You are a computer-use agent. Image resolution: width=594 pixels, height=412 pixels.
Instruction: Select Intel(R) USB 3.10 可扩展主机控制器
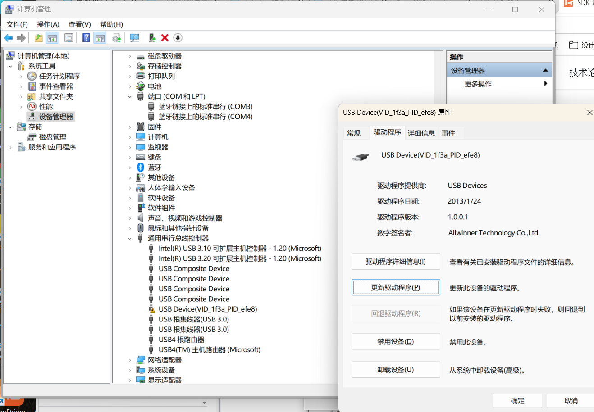[240, 248]
